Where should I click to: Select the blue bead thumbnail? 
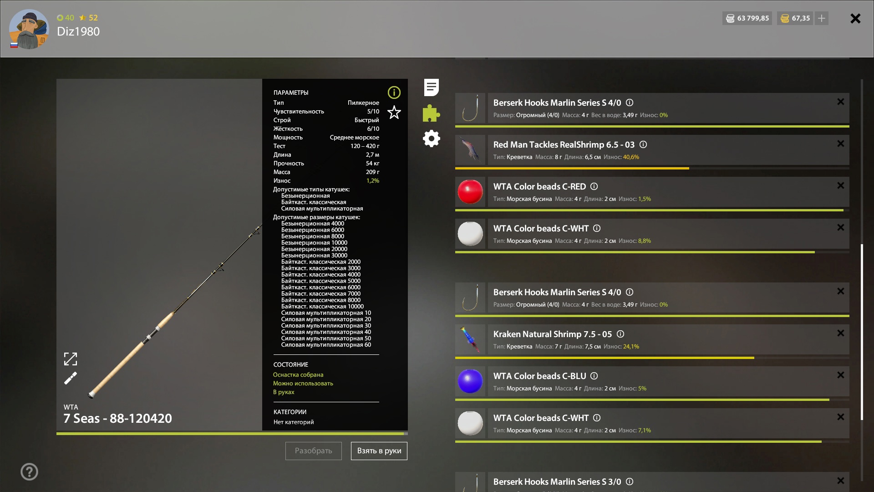pyautogui.click(x=470, y=381)
